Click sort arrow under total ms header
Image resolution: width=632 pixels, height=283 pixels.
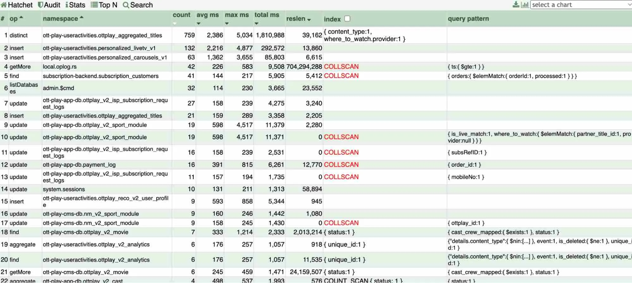[256, 23]
